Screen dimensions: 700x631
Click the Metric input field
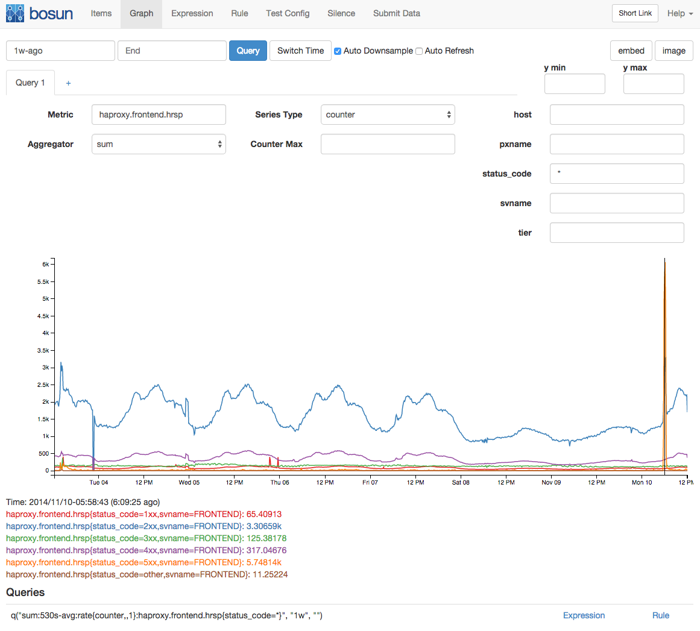click(159, 115)
